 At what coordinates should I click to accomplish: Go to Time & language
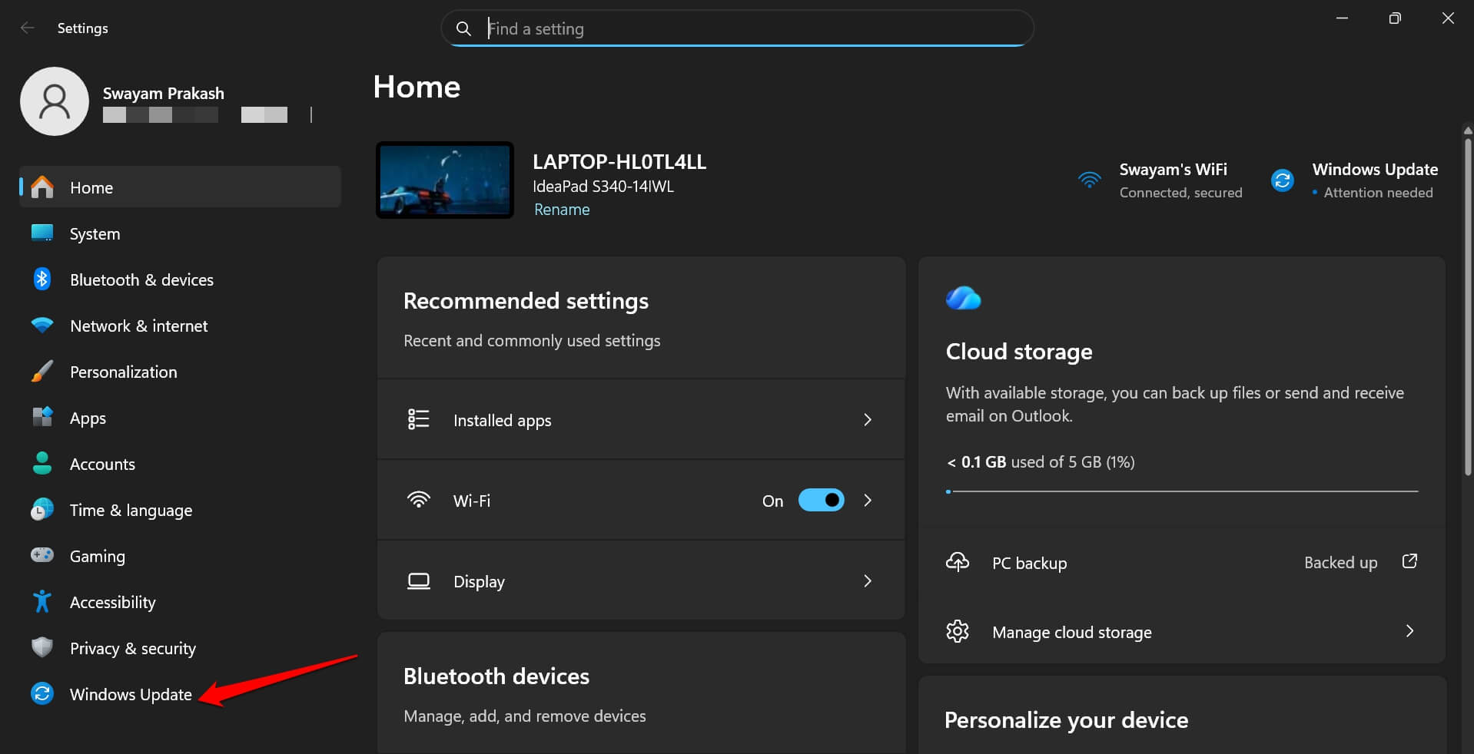181,509
